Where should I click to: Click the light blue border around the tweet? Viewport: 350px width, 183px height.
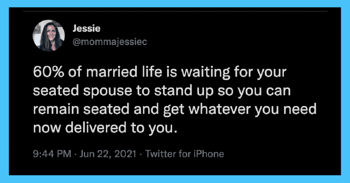[175, 3]
